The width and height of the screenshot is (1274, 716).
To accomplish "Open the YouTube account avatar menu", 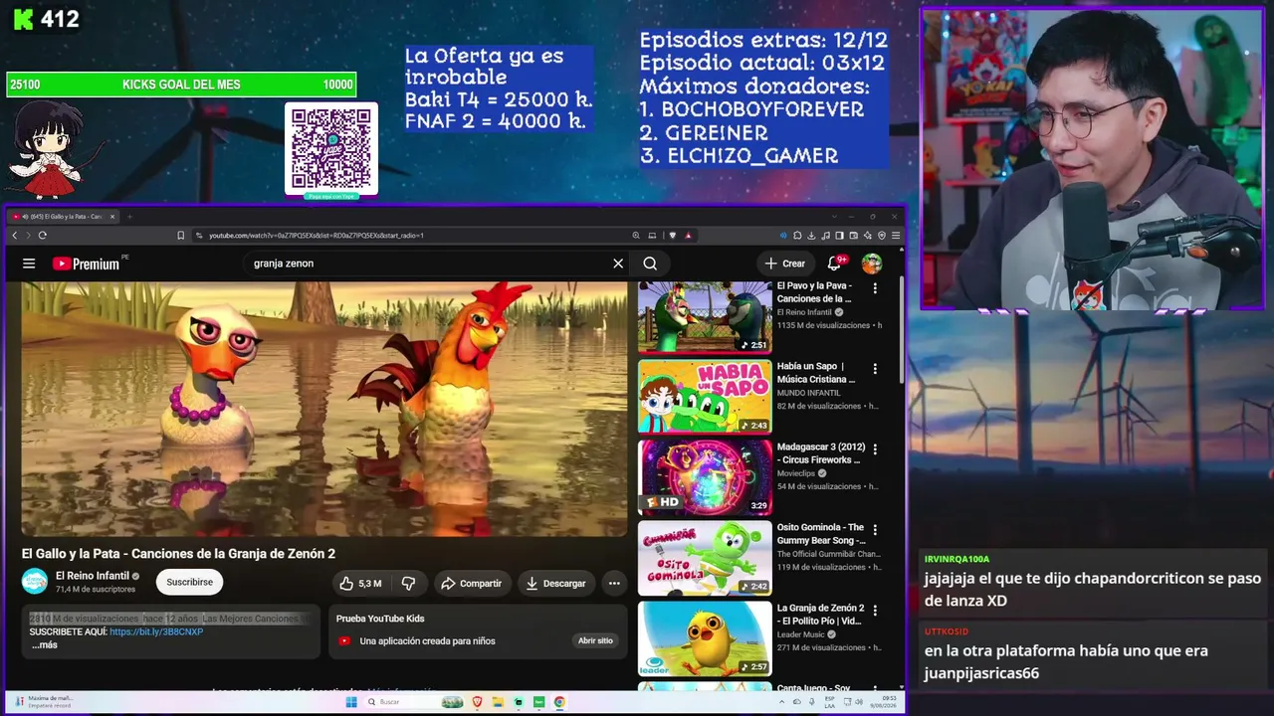I will tap(872, 264).
